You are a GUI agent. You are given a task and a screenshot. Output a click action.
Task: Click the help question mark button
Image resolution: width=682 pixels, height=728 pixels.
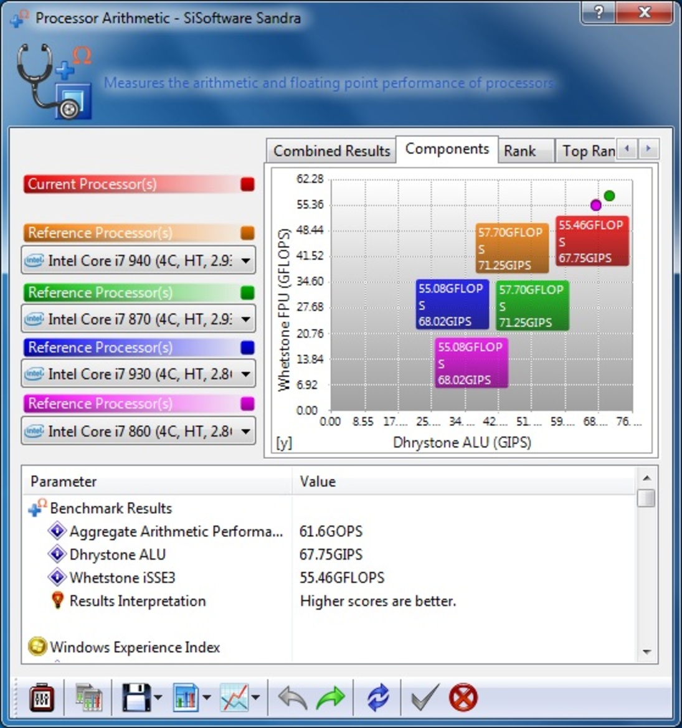598,12
